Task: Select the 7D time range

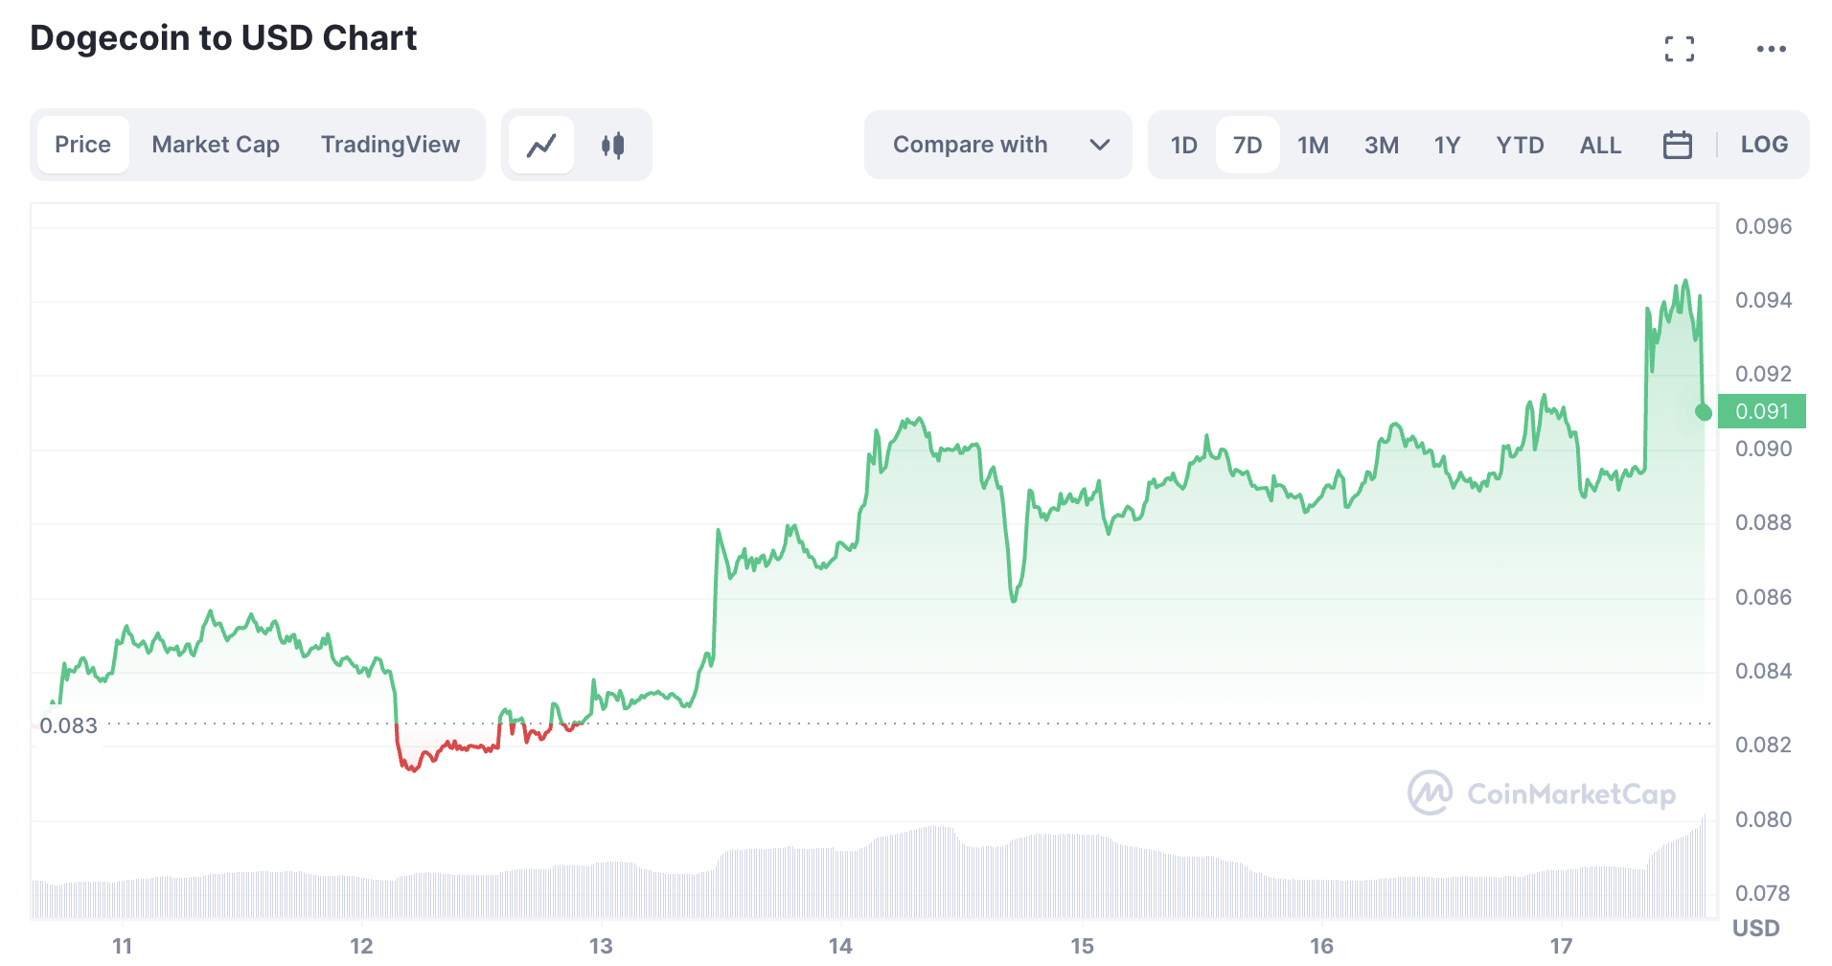Action: tap(1248, 145)
